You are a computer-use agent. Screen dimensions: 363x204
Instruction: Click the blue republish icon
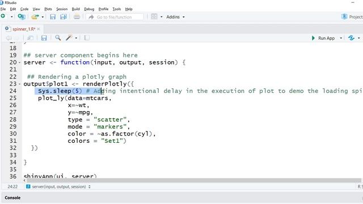point(351,38)
